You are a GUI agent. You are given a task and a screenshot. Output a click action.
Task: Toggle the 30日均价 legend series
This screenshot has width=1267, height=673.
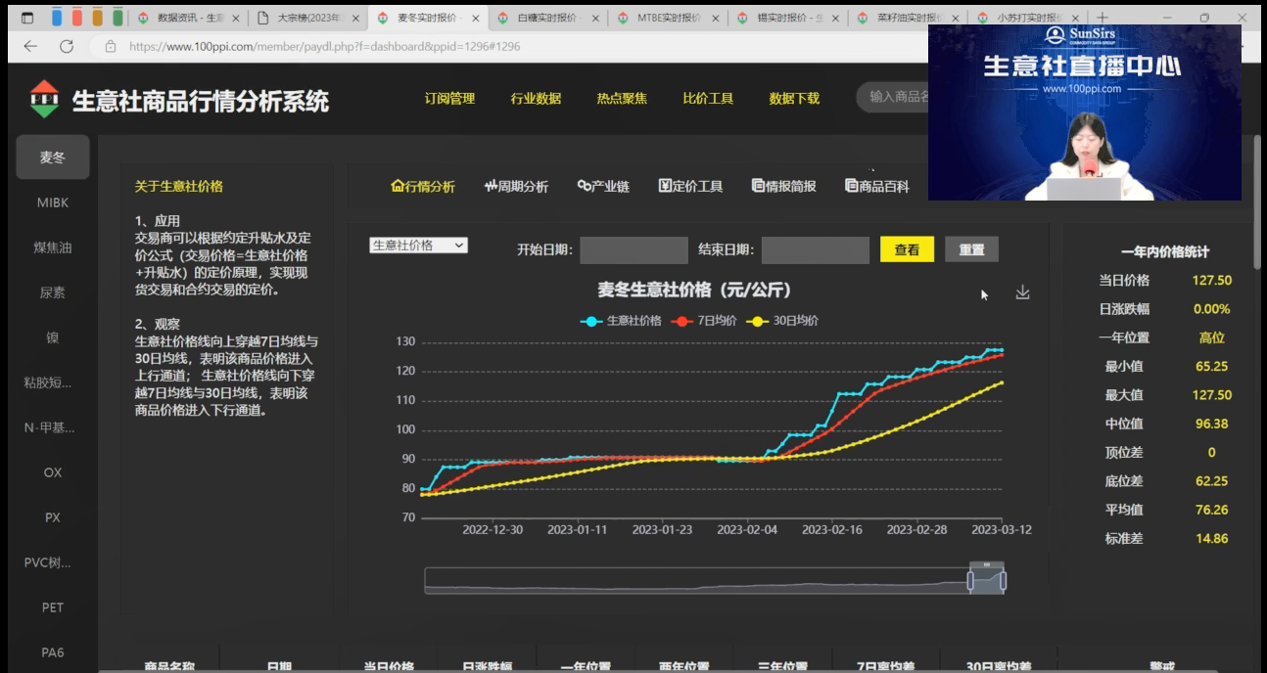[782, 321]
